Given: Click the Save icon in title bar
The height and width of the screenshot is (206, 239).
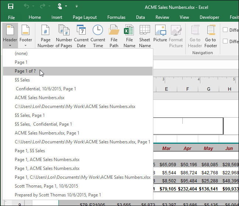Looking at the screenshot, I should 11,6.
